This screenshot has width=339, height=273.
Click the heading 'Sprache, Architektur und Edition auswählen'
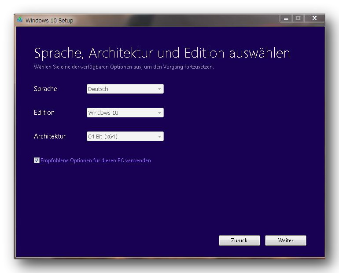tap(162, 53)
